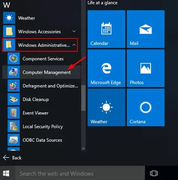
Task: Click the ODBC Data Sources icon
Action: 13,140
